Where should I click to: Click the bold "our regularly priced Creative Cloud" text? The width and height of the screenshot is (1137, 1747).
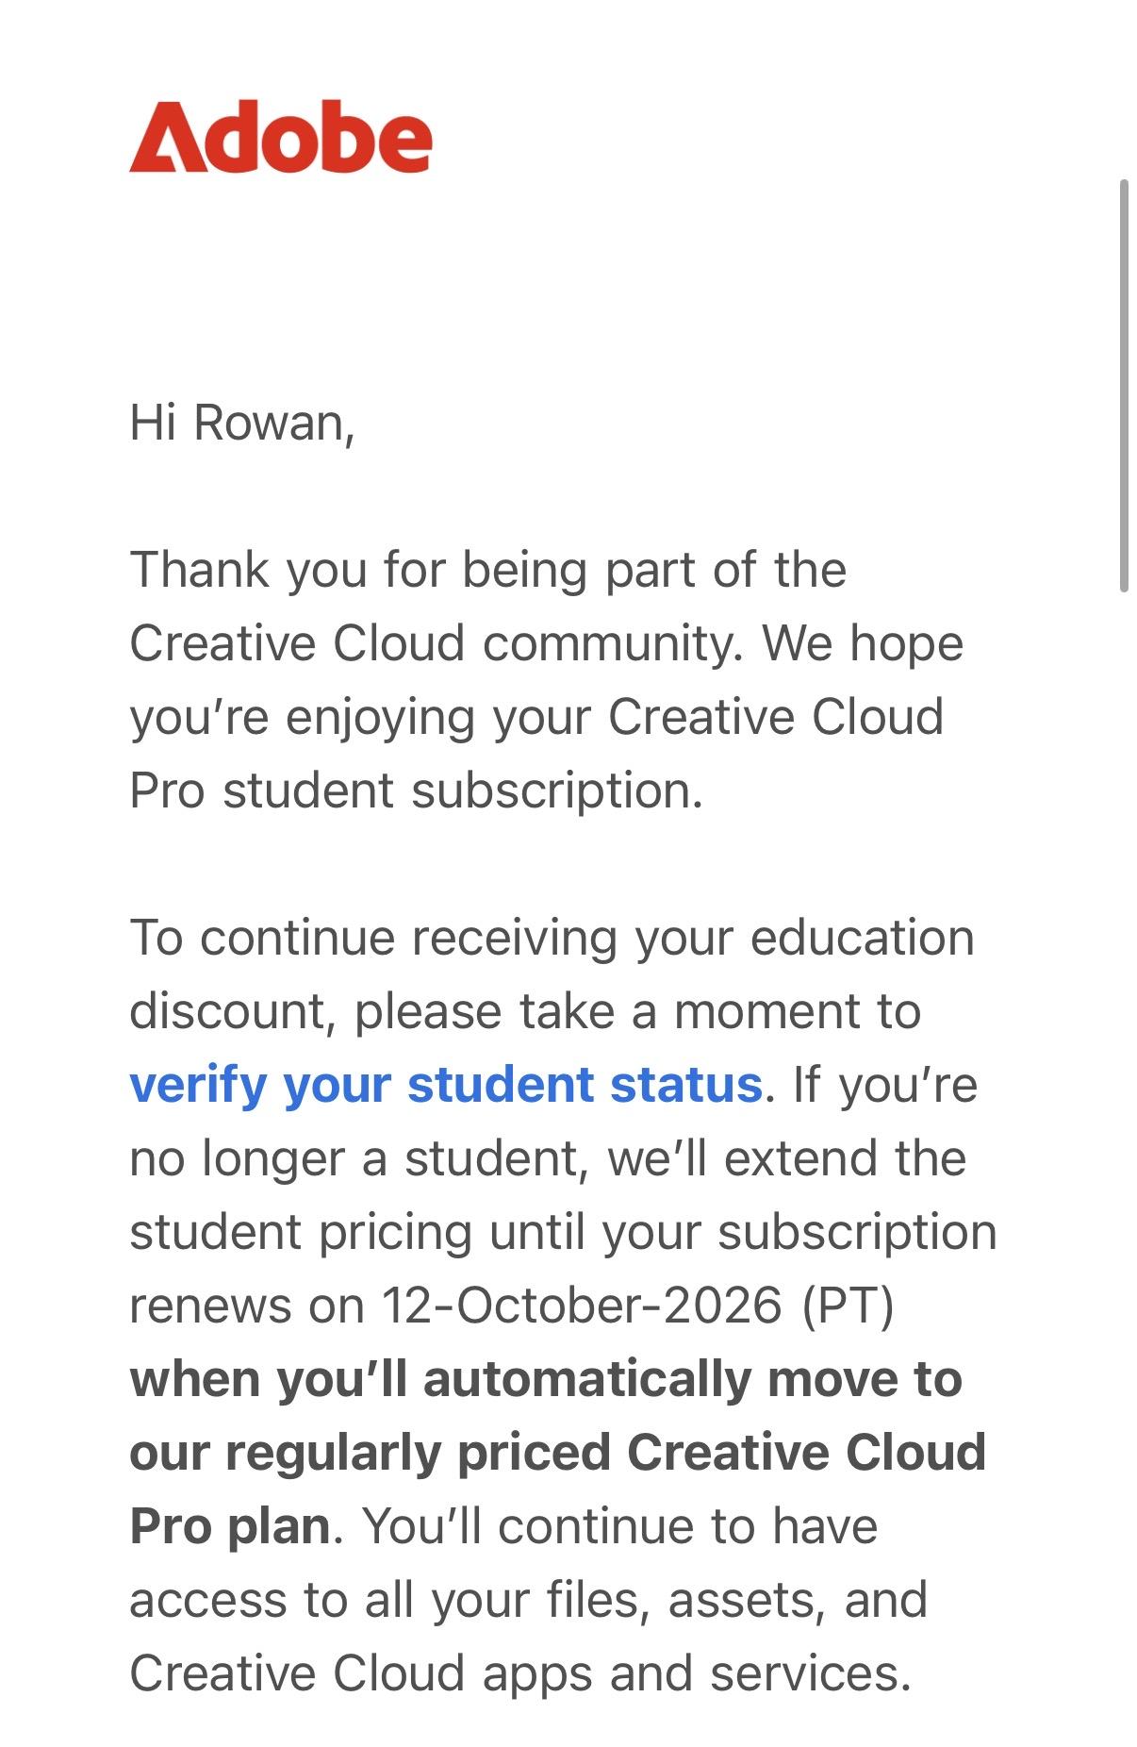click(558, 1453)
